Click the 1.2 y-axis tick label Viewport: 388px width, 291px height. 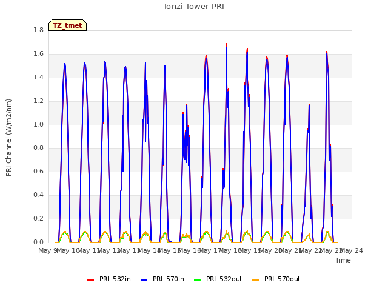(39, 101)
